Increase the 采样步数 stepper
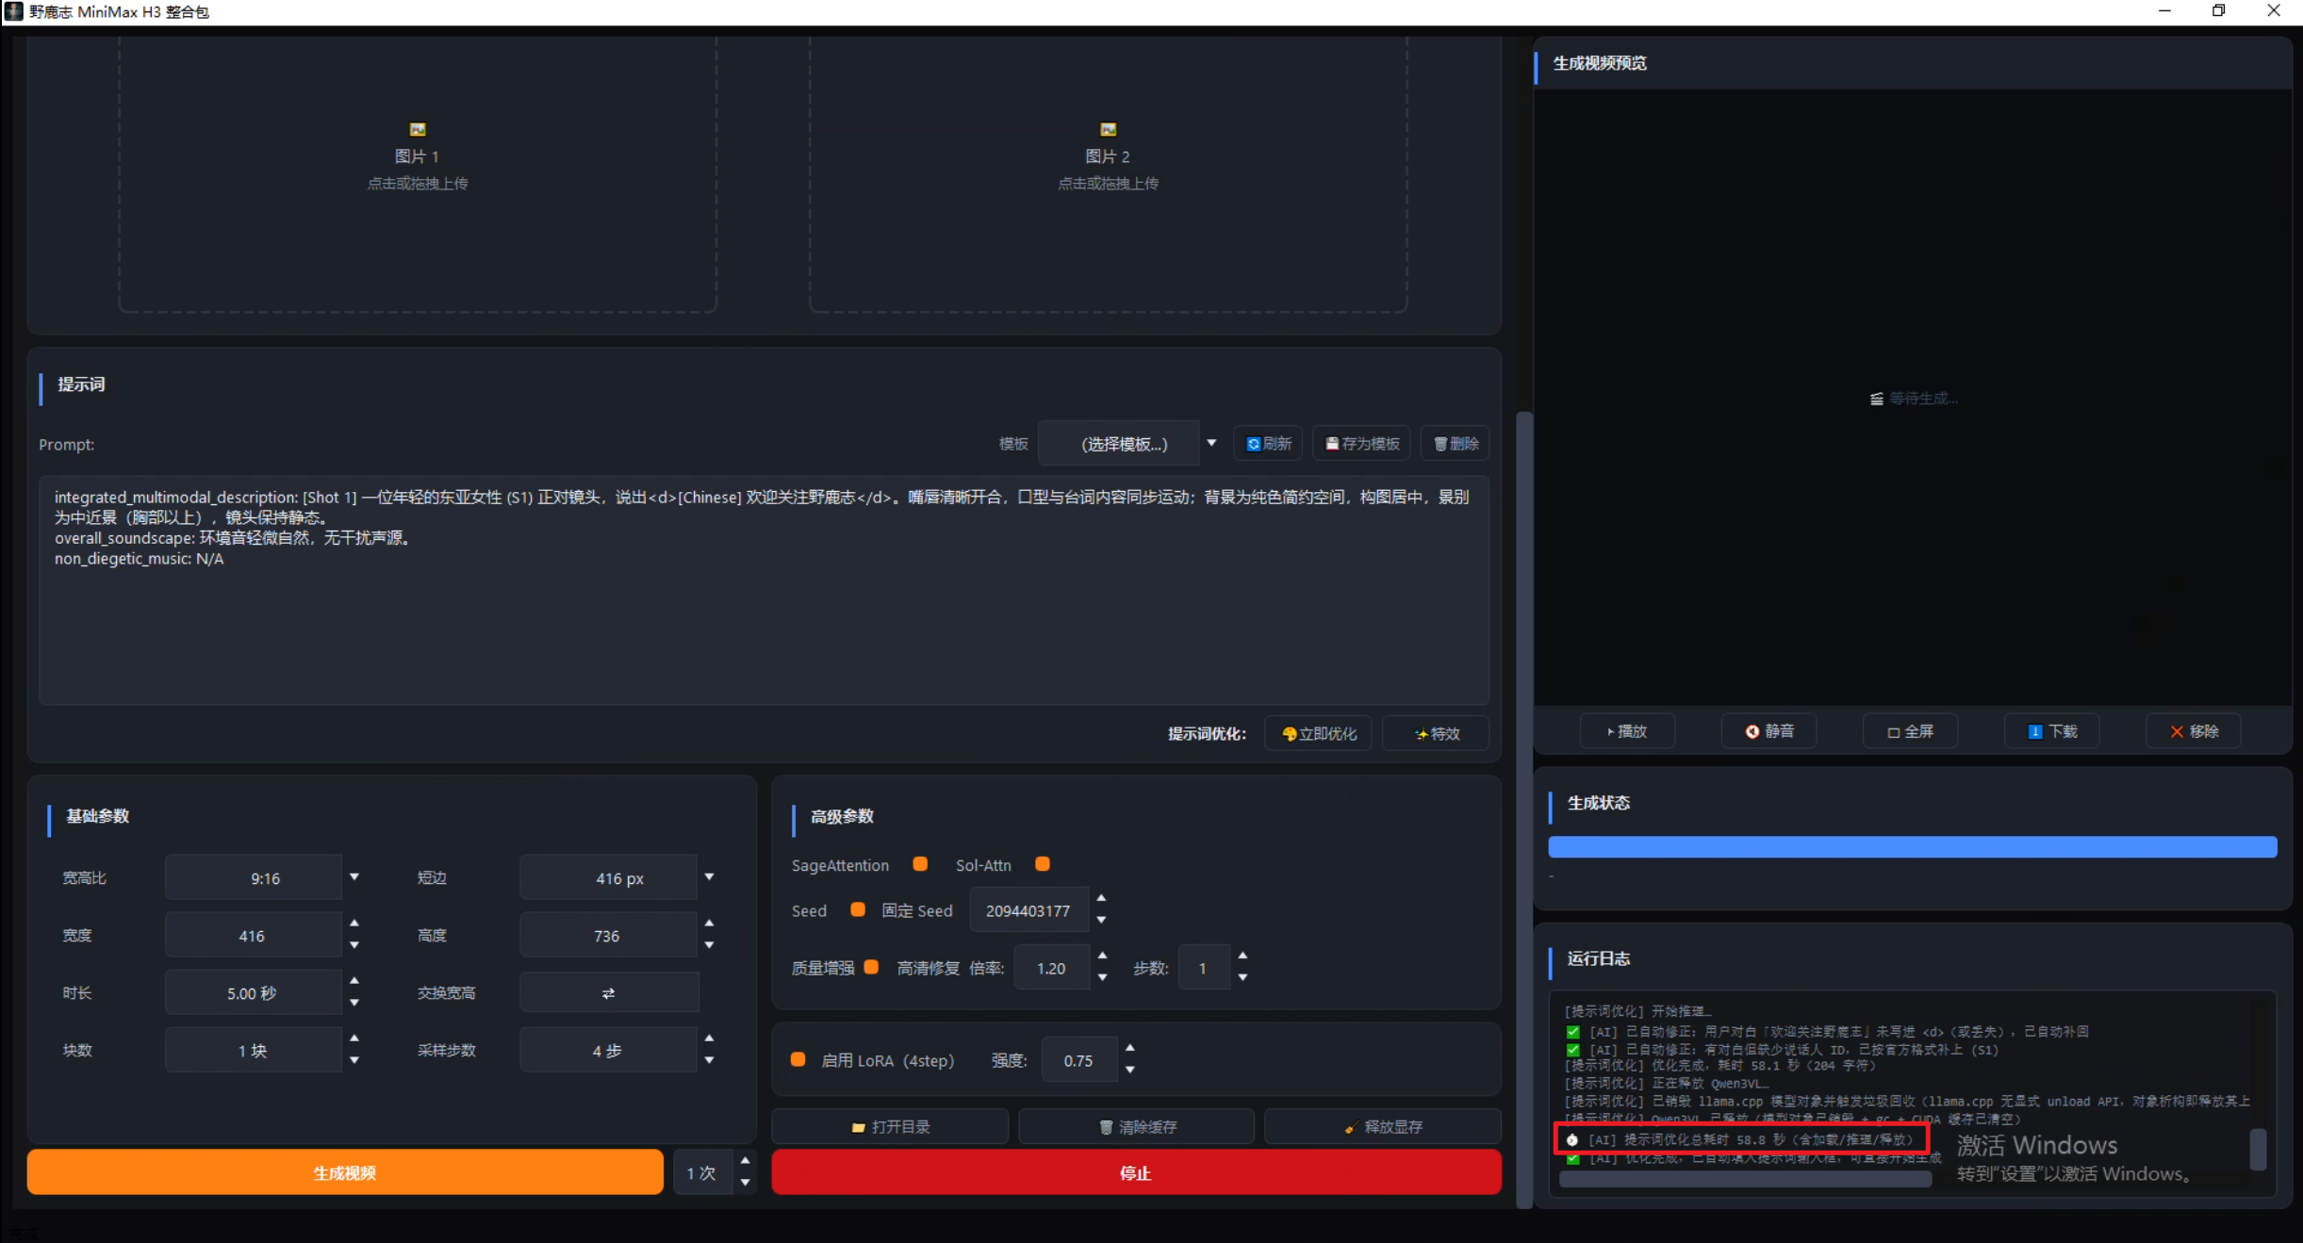2303x1243 pixels. [x=709, y=1039]
